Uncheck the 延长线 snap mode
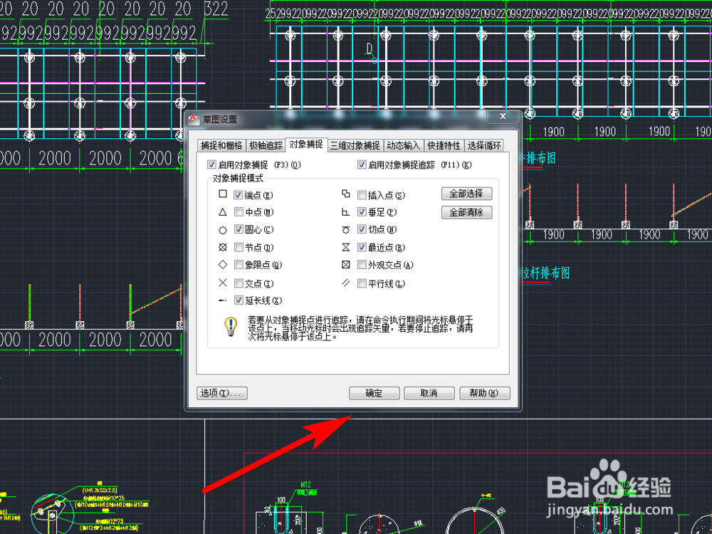Screen dimensions: 712x534 coord(239,300)
